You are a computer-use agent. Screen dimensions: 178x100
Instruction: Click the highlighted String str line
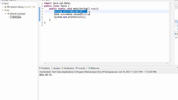point(71,11)
